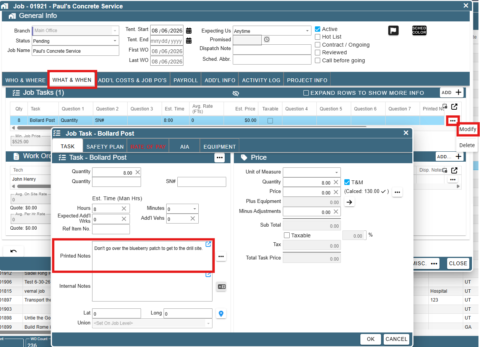The width and height of the screenshot is (480, 347).
Task: Open the SCHED COLOR picker
Action: click(419, 30)
